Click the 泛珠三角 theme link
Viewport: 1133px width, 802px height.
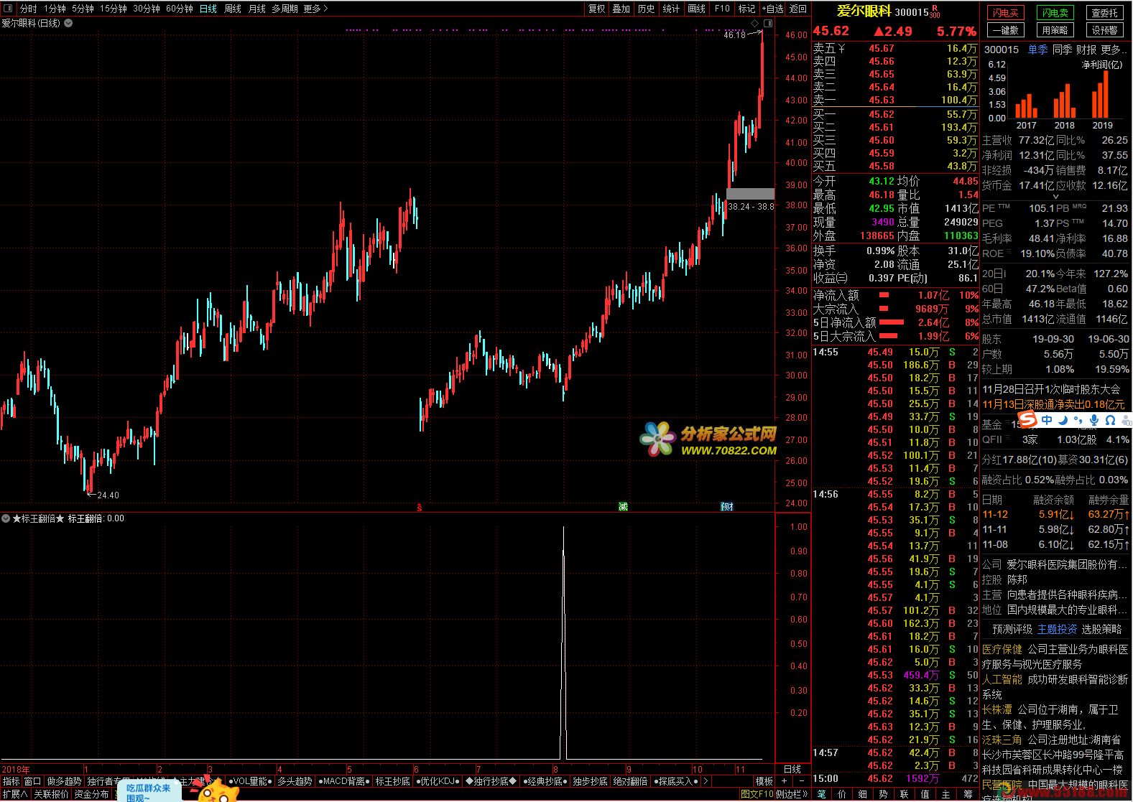pyautogui.click(x=1002, y=740)
